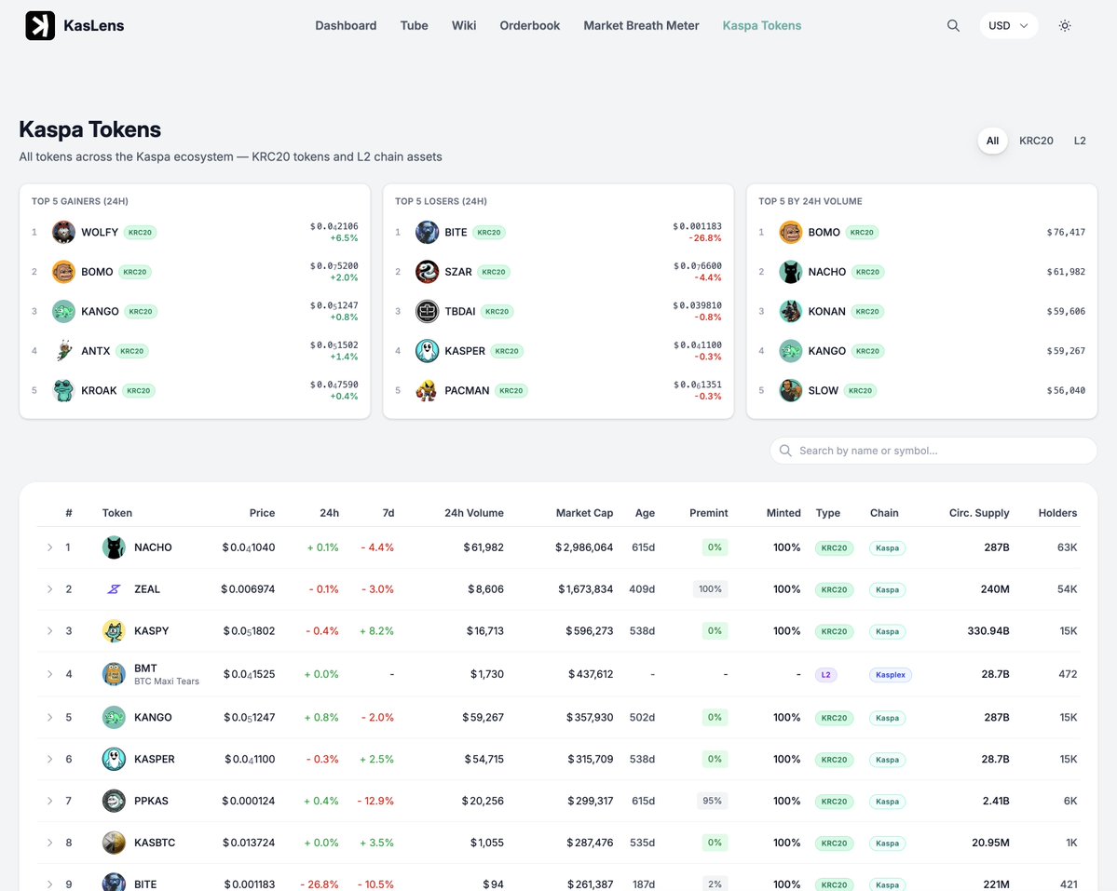
Task: Select the KRC20 filter toggle
Action: (1036, 141)
